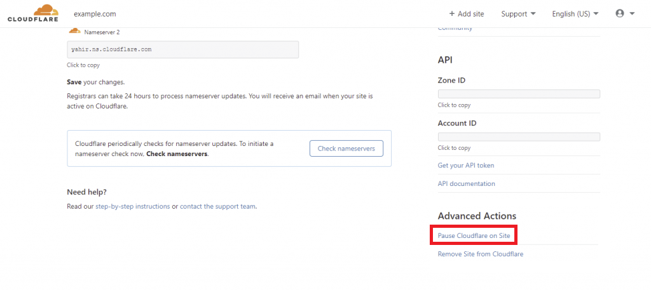Select the example.com site name in header
This screenshot has width=651, height=290.
(95, 14)
